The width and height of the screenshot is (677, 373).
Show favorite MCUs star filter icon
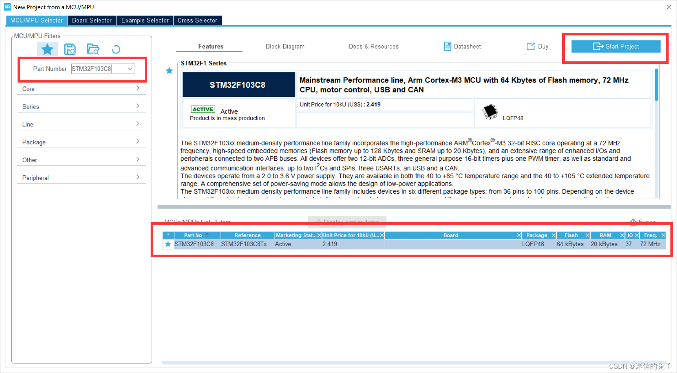[47, 49]
